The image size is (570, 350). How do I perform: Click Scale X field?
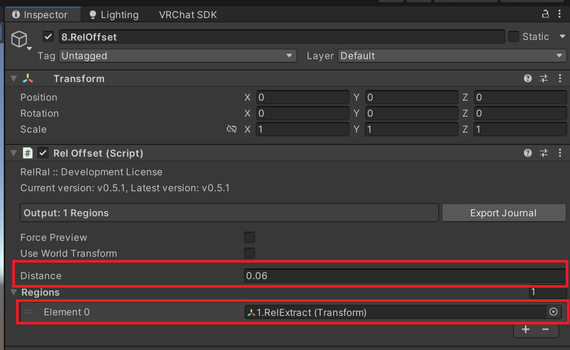303,129
